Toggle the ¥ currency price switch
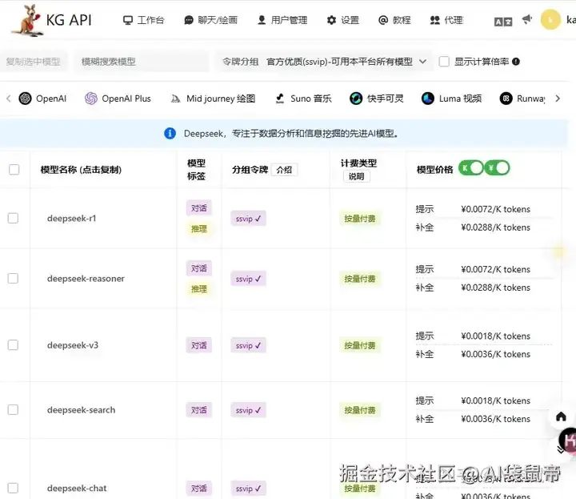This screenshot has width=576, height=499. click(x=497, y=168)
